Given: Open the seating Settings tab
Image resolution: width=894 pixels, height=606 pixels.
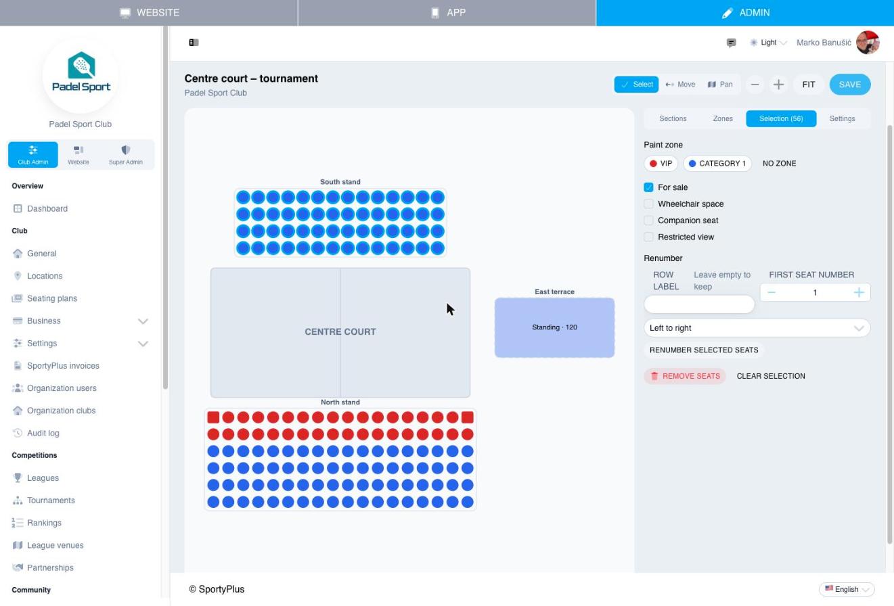Looking at the screenshot, I should pos(842,118).
